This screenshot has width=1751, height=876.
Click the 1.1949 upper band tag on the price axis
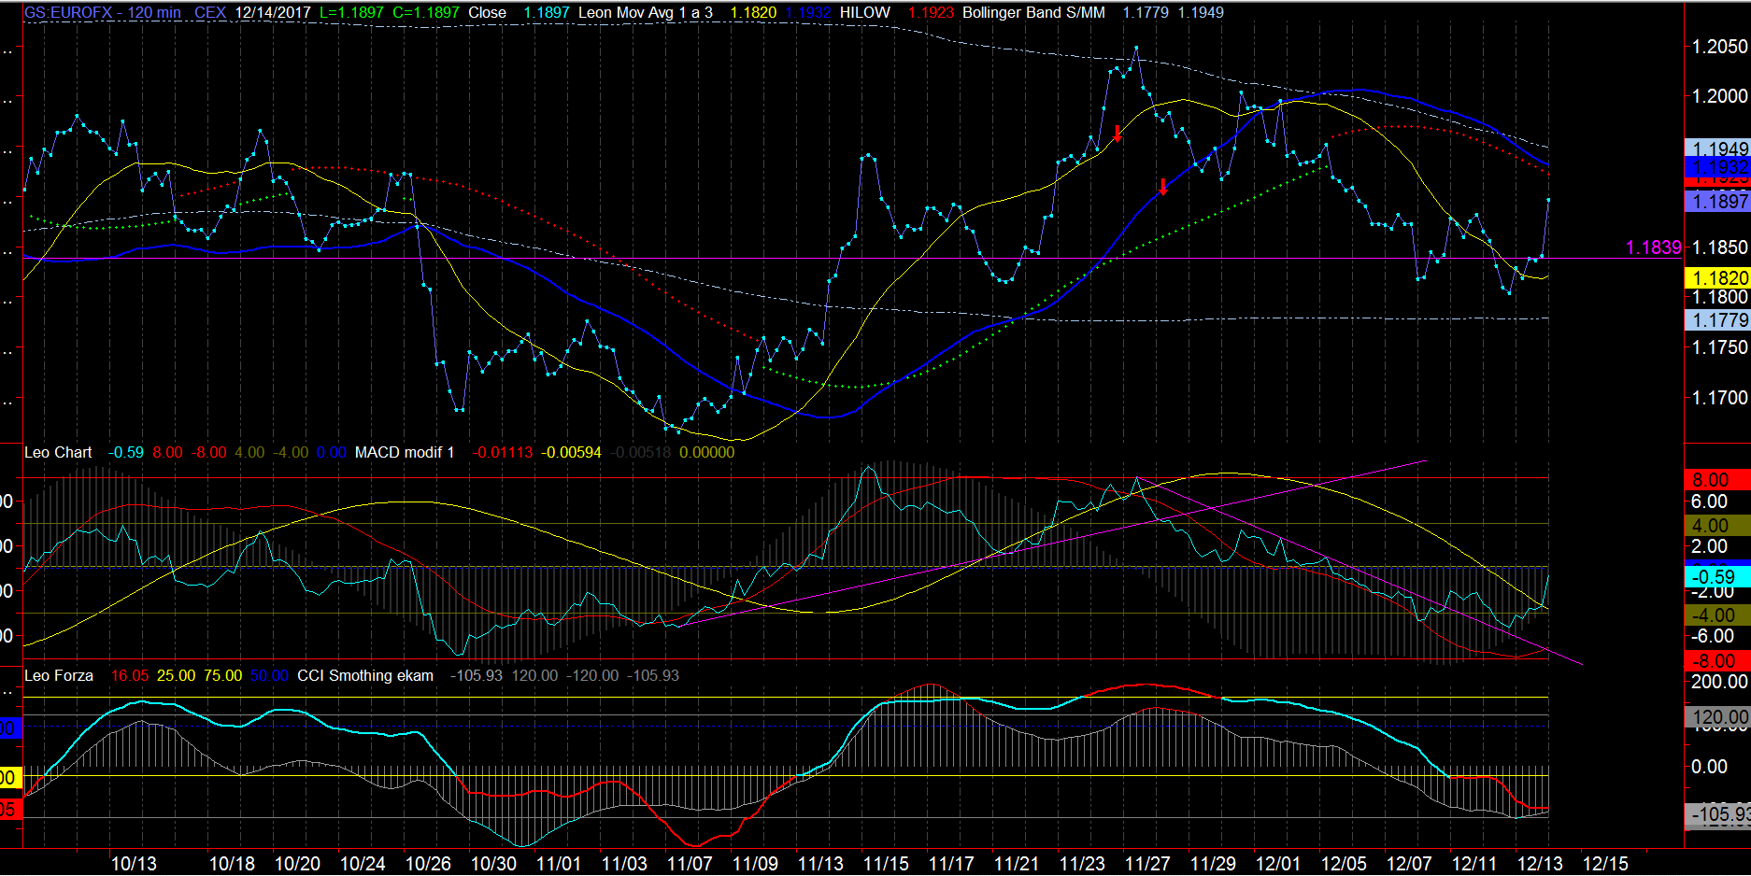[x=1718, y=148]
